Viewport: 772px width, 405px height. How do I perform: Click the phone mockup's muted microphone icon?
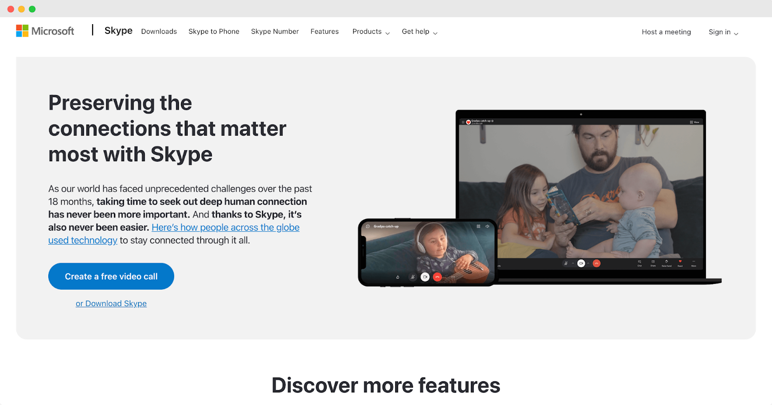point(413,277)
